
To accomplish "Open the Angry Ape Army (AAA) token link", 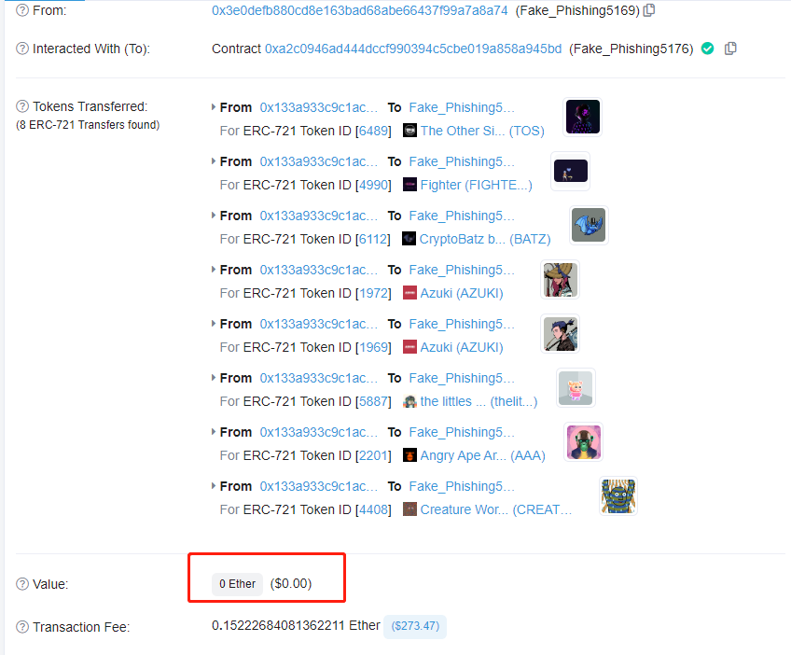I will [x=483, y=455].
